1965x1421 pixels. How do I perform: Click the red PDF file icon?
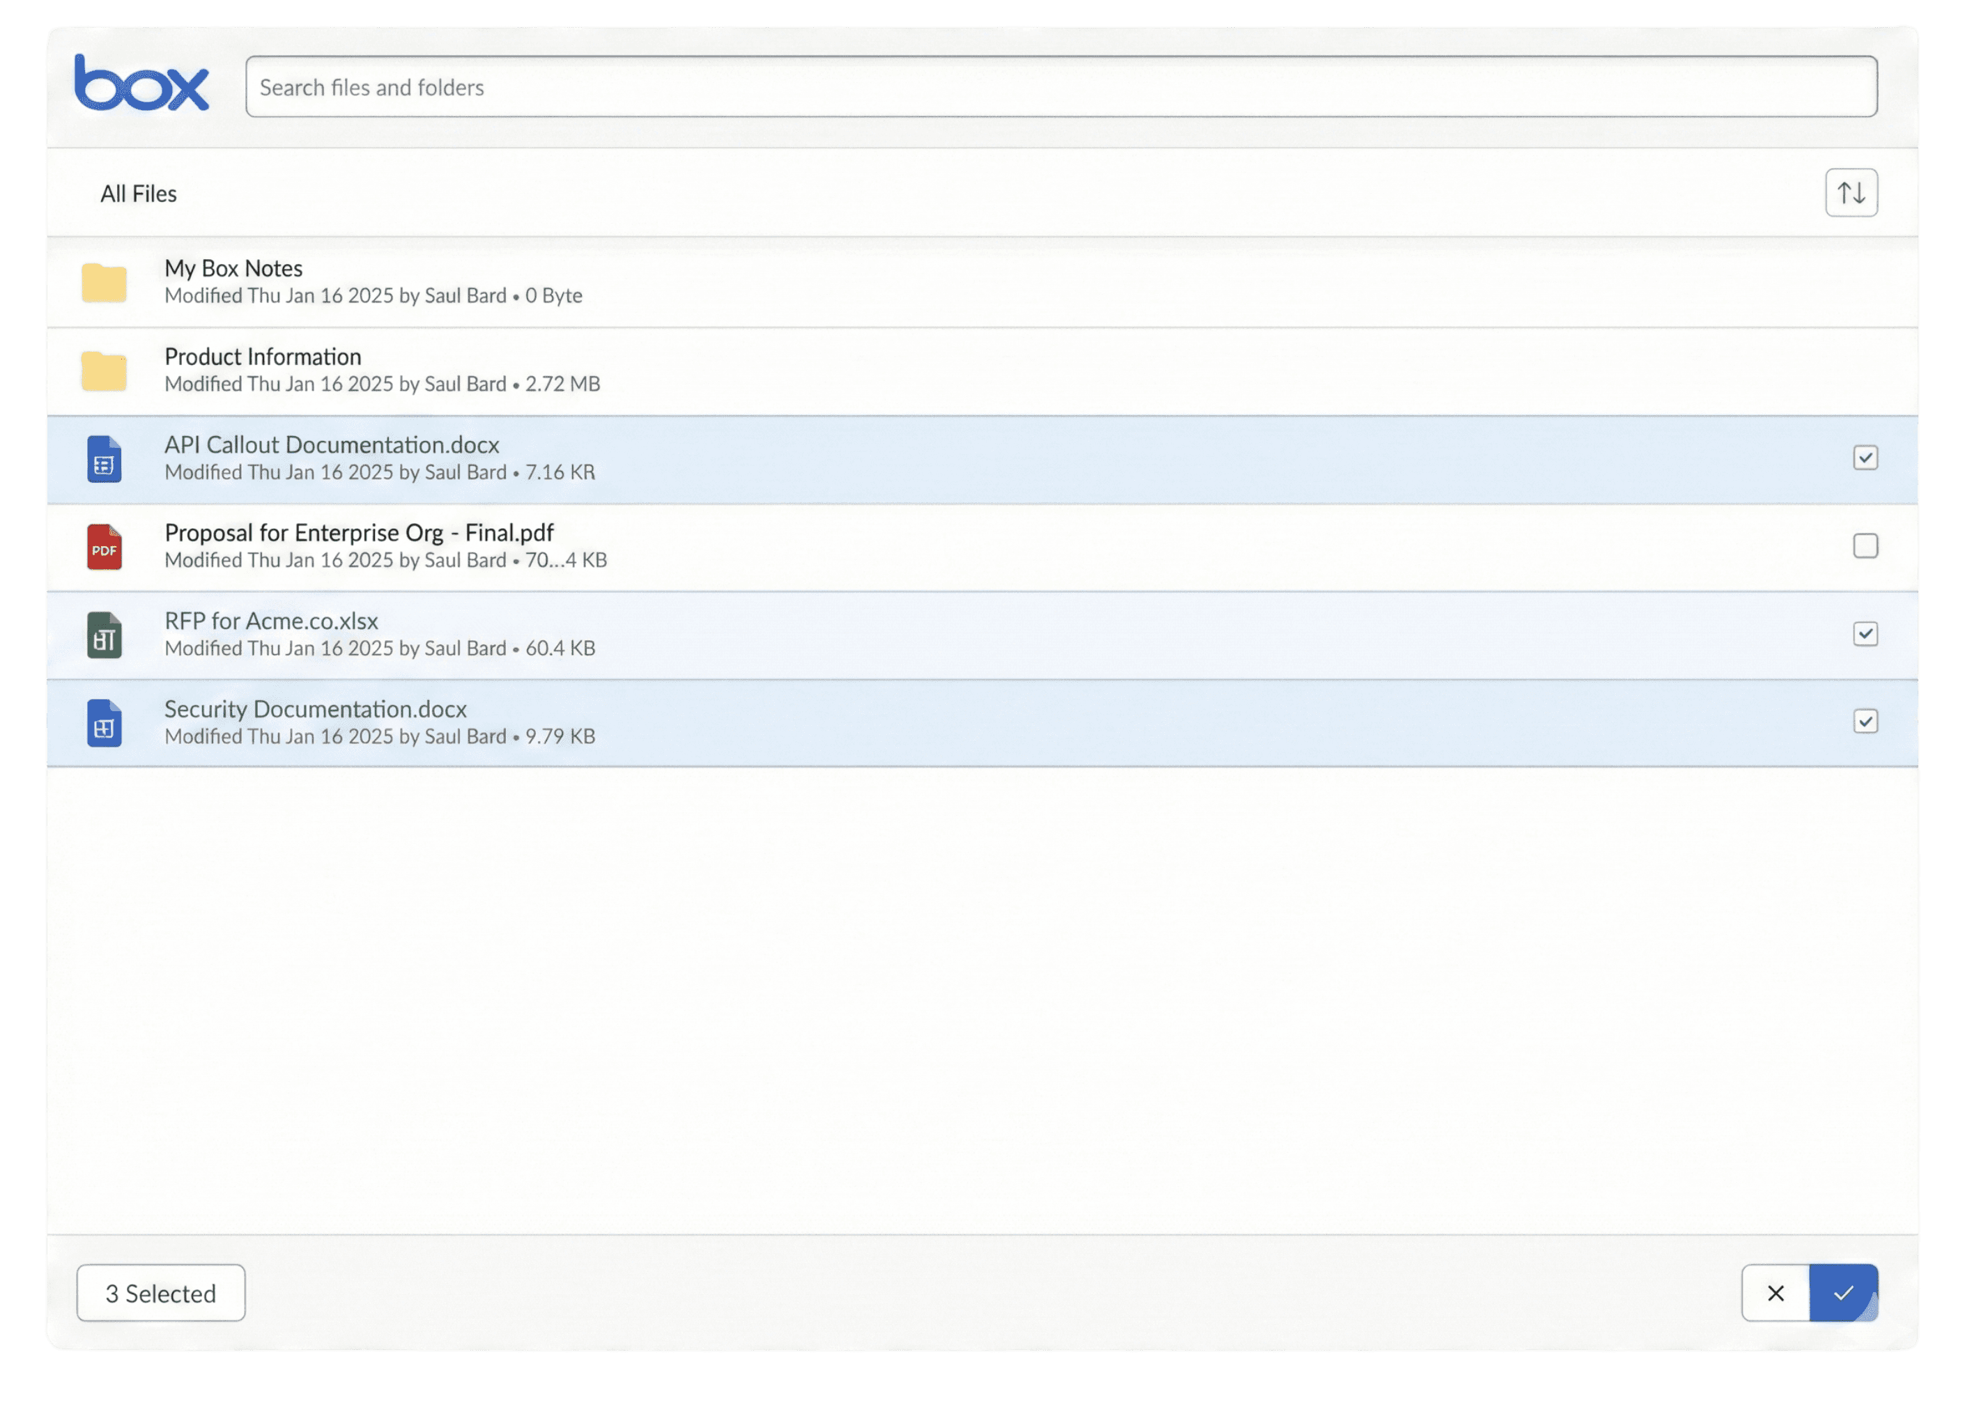(x=104, y=548)
